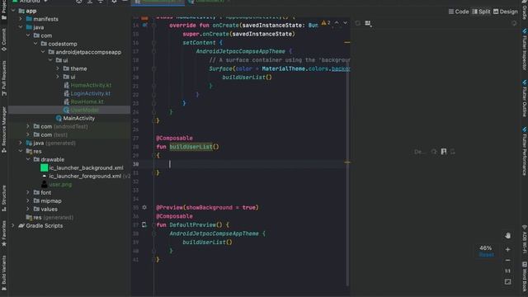
Task: Expand the com (androidTest) package
Action: 28,126
